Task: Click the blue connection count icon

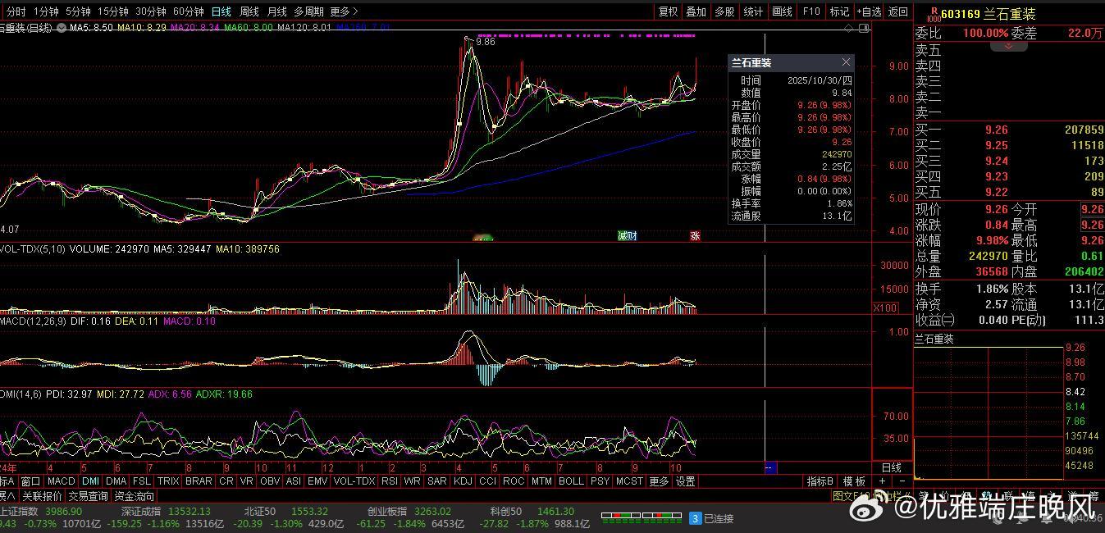Action: [694, 518]
